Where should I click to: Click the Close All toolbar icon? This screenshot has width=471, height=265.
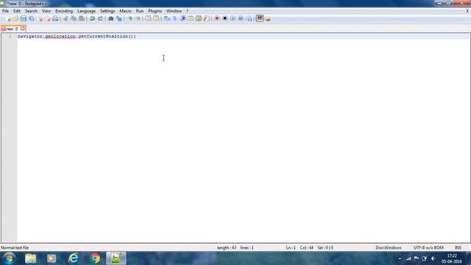(48, 18)
